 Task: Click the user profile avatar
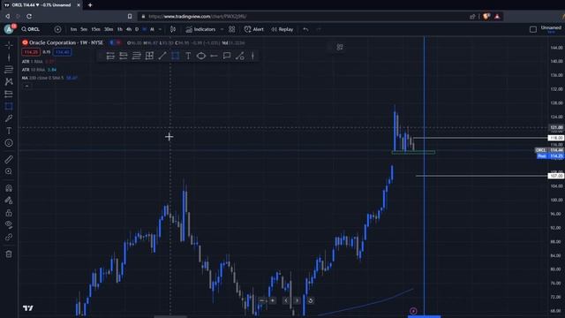click(x=9, y=29)
